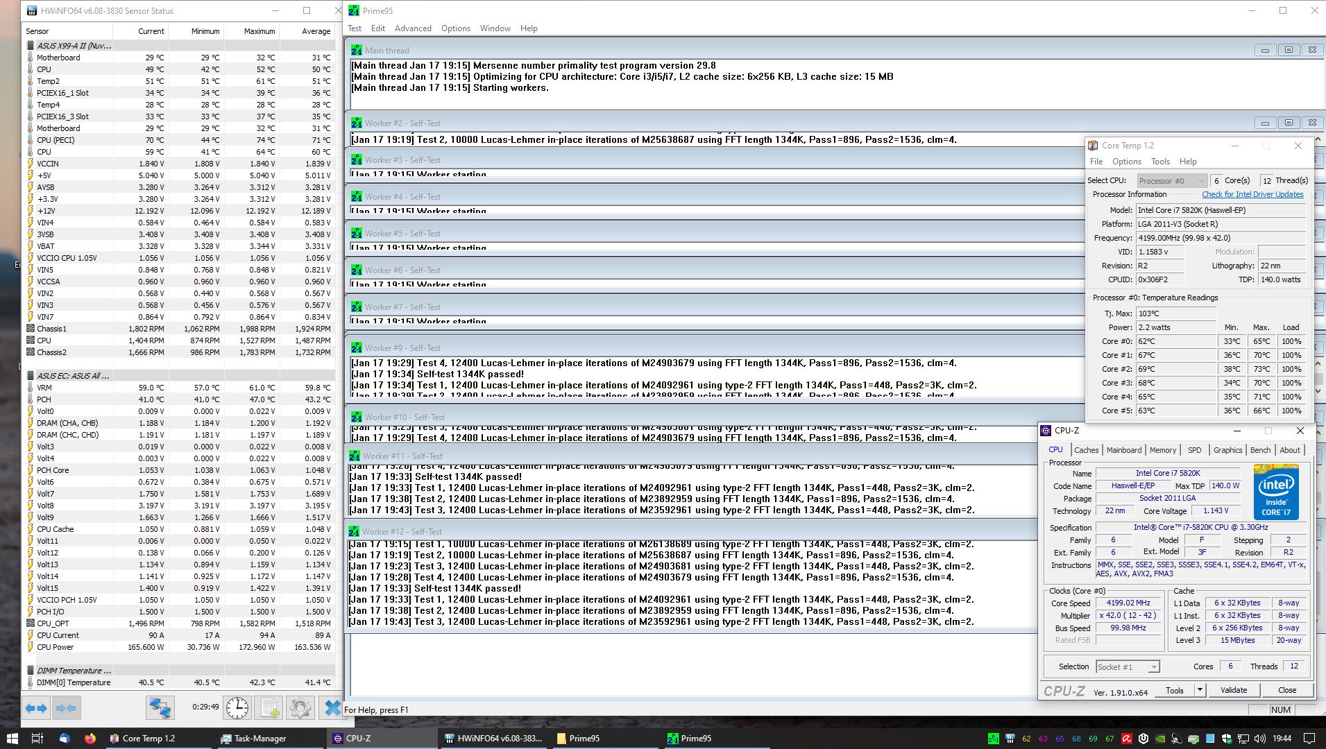Collapse the ASUS EC sensor group
Image resolution: width=1326 pixels, height=749 pixels.
click(x=30, y=376)
